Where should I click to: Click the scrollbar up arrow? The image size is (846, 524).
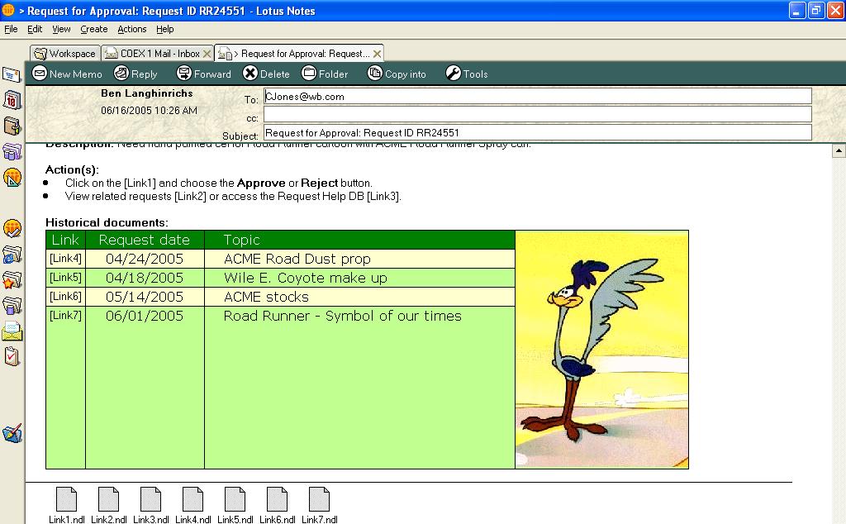839,150
